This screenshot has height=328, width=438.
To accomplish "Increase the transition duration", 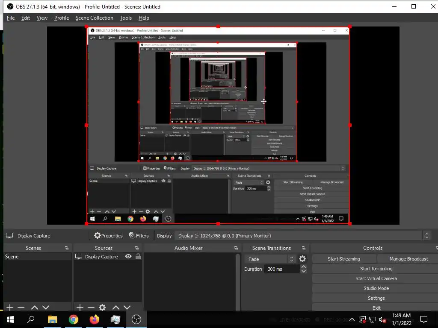I will point(304,267).
